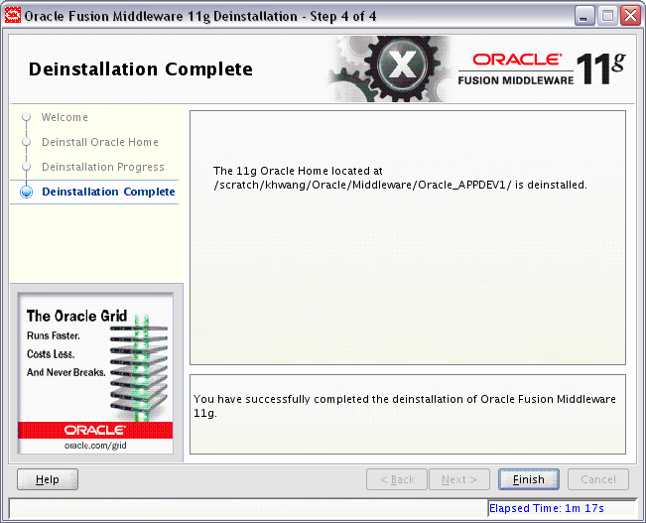Click the Finish button

(x=529, y=479)
